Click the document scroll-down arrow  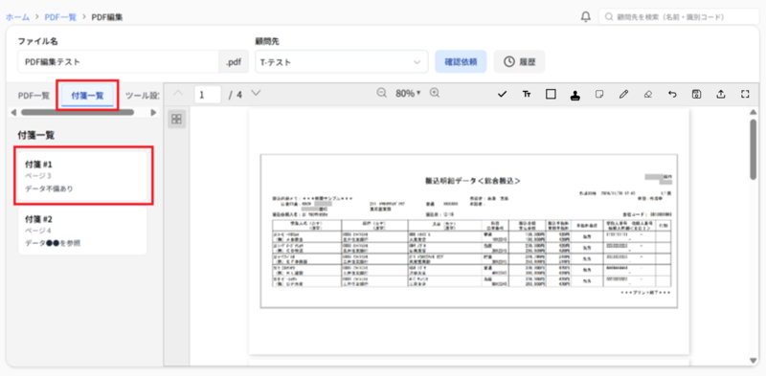(754, 361)
